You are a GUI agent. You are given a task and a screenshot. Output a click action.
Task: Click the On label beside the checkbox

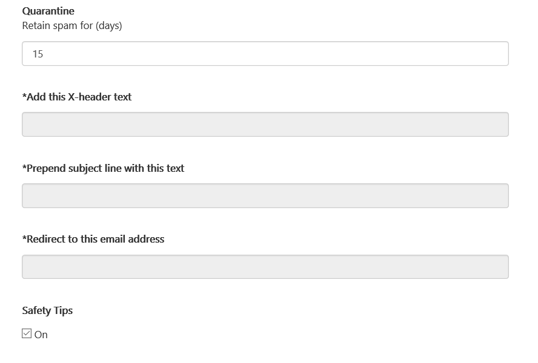coord(41,335)
